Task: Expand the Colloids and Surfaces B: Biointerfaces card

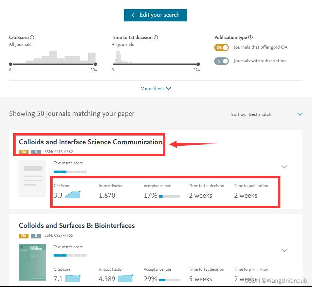Action: [x=285, y=250]
